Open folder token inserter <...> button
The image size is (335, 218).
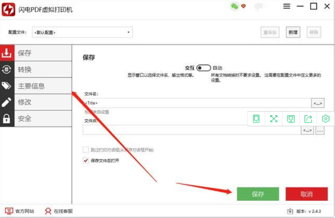(x=307, y=130)
